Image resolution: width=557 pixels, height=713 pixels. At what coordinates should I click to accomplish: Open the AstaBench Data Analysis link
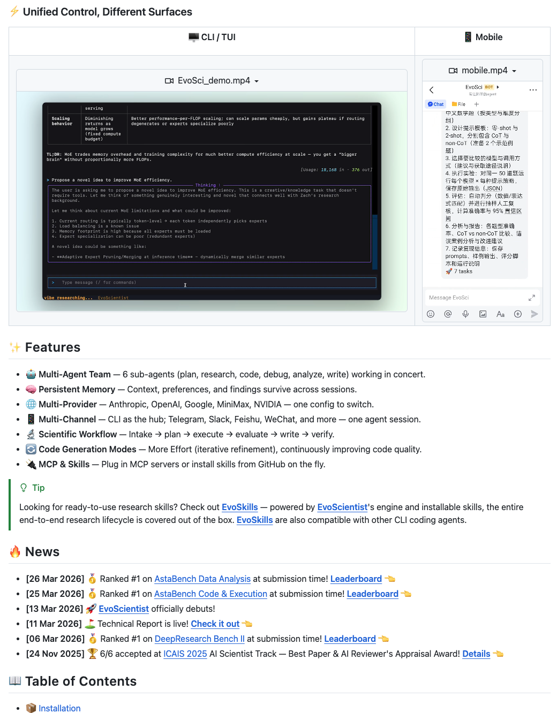pyautogui.click(x=202, y=579)
